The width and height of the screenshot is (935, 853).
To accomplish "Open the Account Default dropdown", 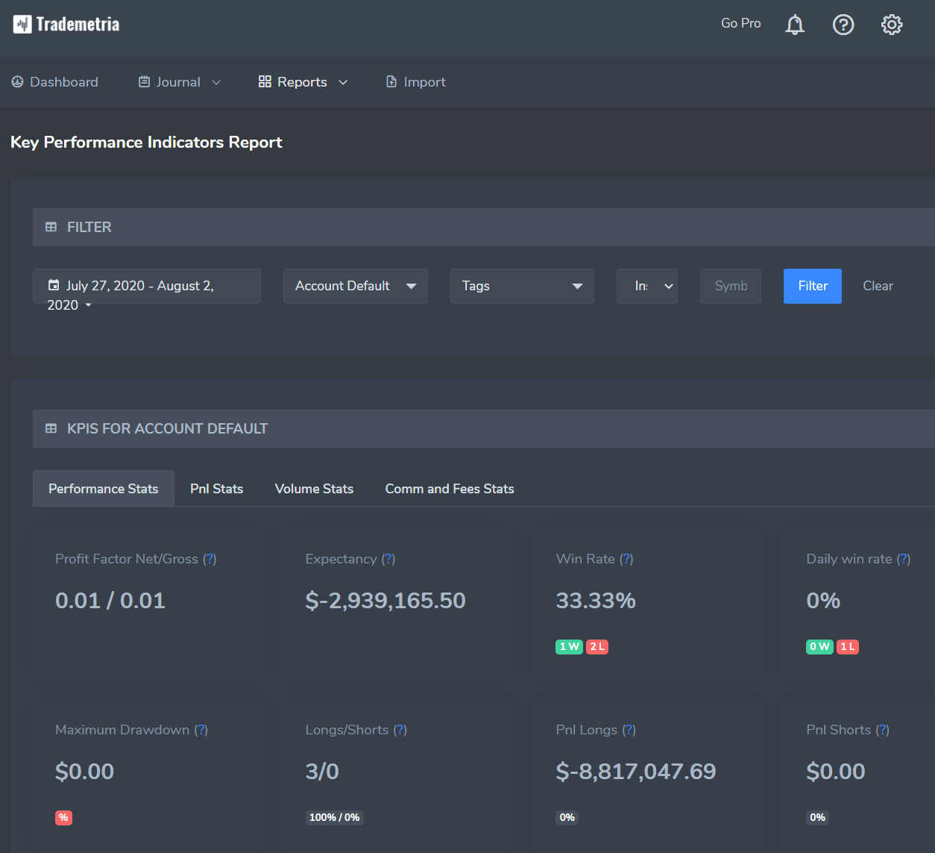I will [x=356, y=286].
